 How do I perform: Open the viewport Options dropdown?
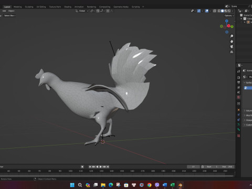(229, 16)
